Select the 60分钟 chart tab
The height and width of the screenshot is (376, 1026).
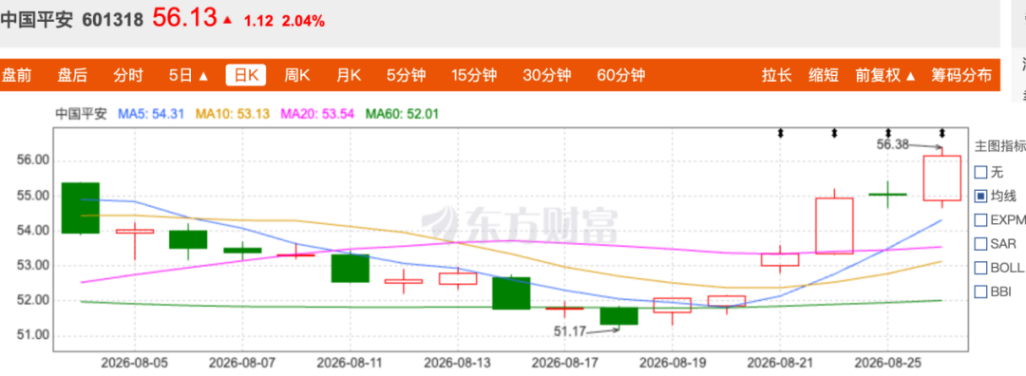point(621,75)
